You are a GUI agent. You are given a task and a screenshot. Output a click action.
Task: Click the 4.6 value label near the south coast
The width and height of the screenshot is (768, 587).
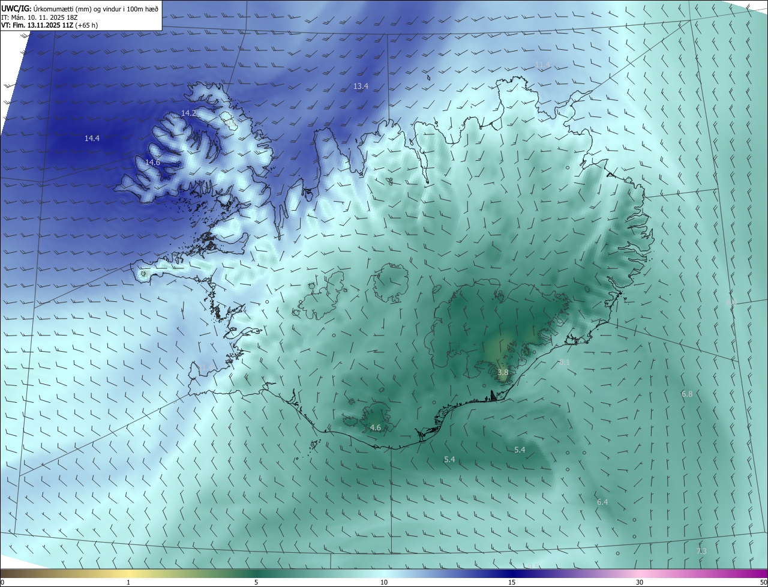click(x=376, y=427)
